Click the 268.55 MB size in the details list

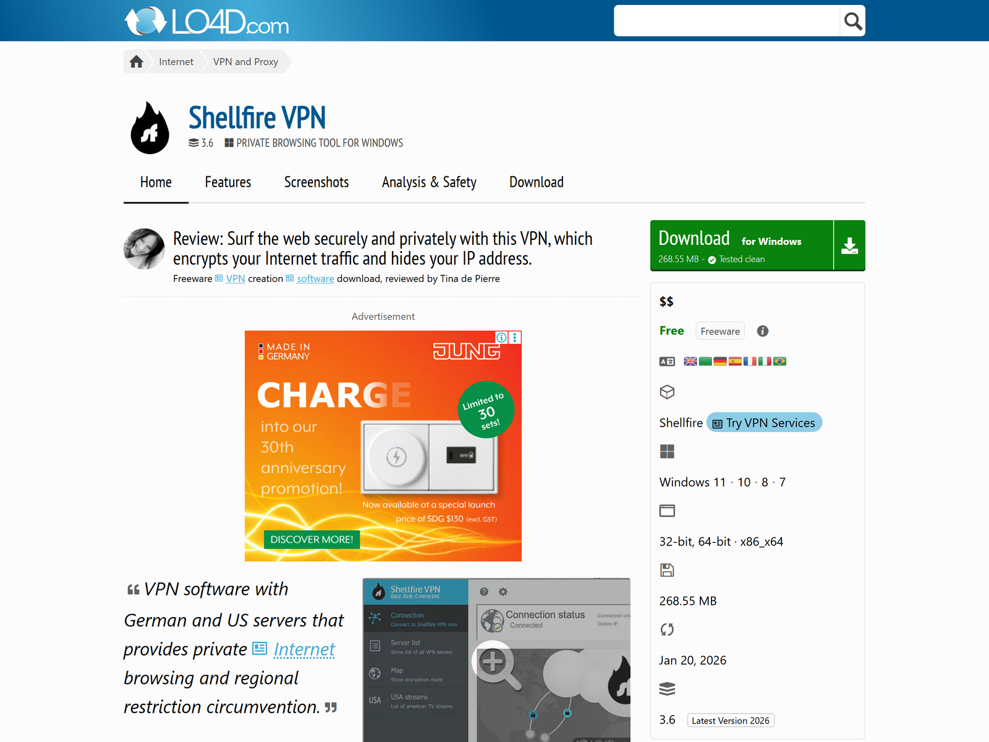click(688, 601)
